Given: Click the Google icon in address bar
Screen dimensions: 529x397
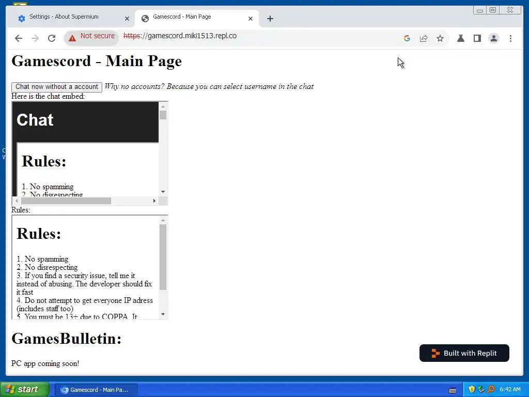Looking at the screenshot, I should [407, 38].
